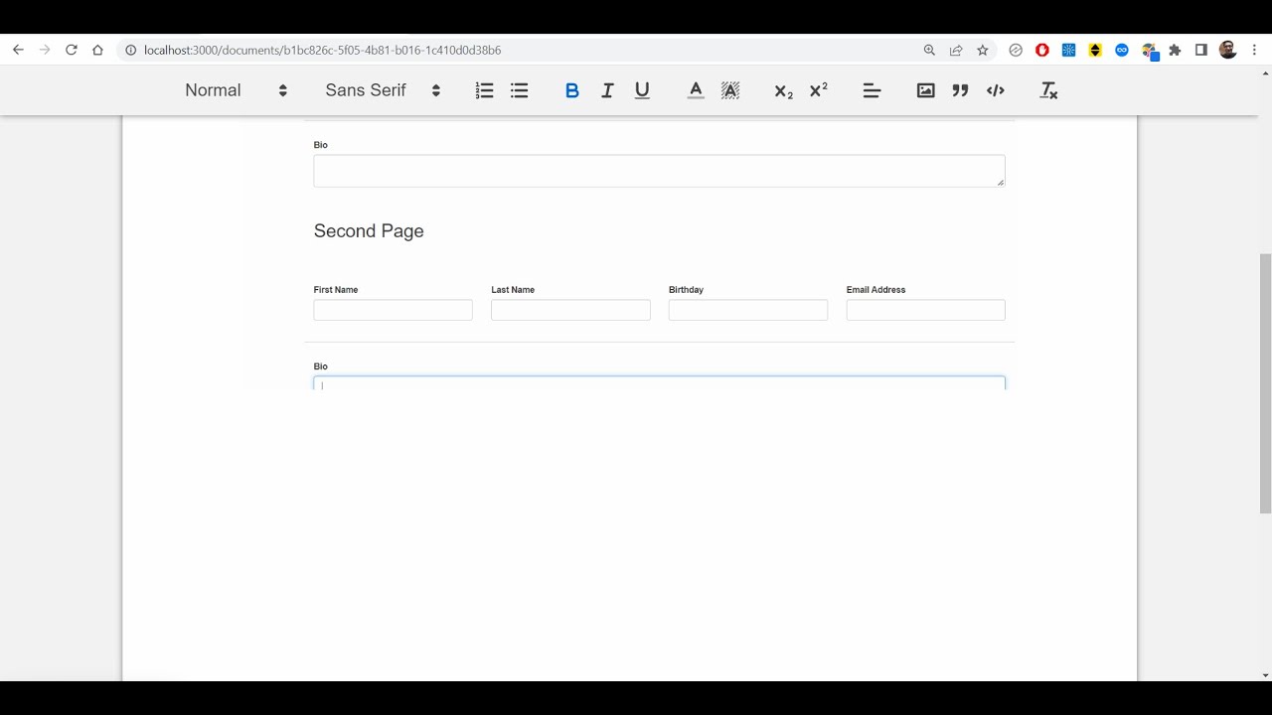Insert a bulleted list

click(x=519, y=90)
